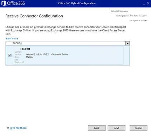
Task: Open the learn more link
Action: [12, 38]
